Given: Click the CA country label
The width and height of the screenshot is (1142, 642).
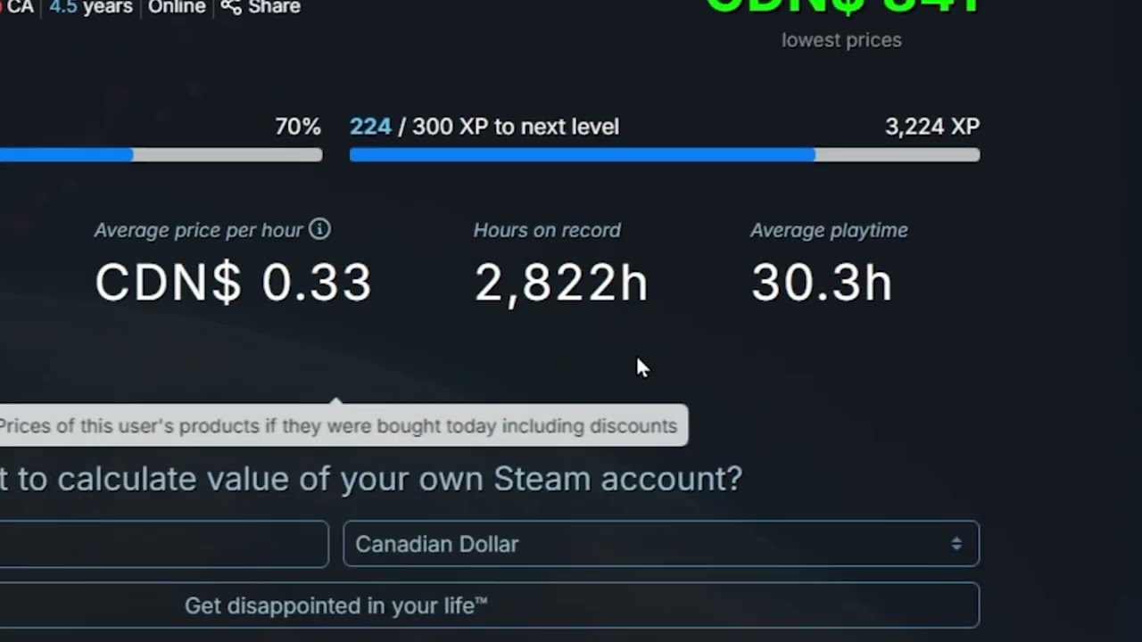Looking at the screenshot, I should pyautogui.click(x=21, y=7).
